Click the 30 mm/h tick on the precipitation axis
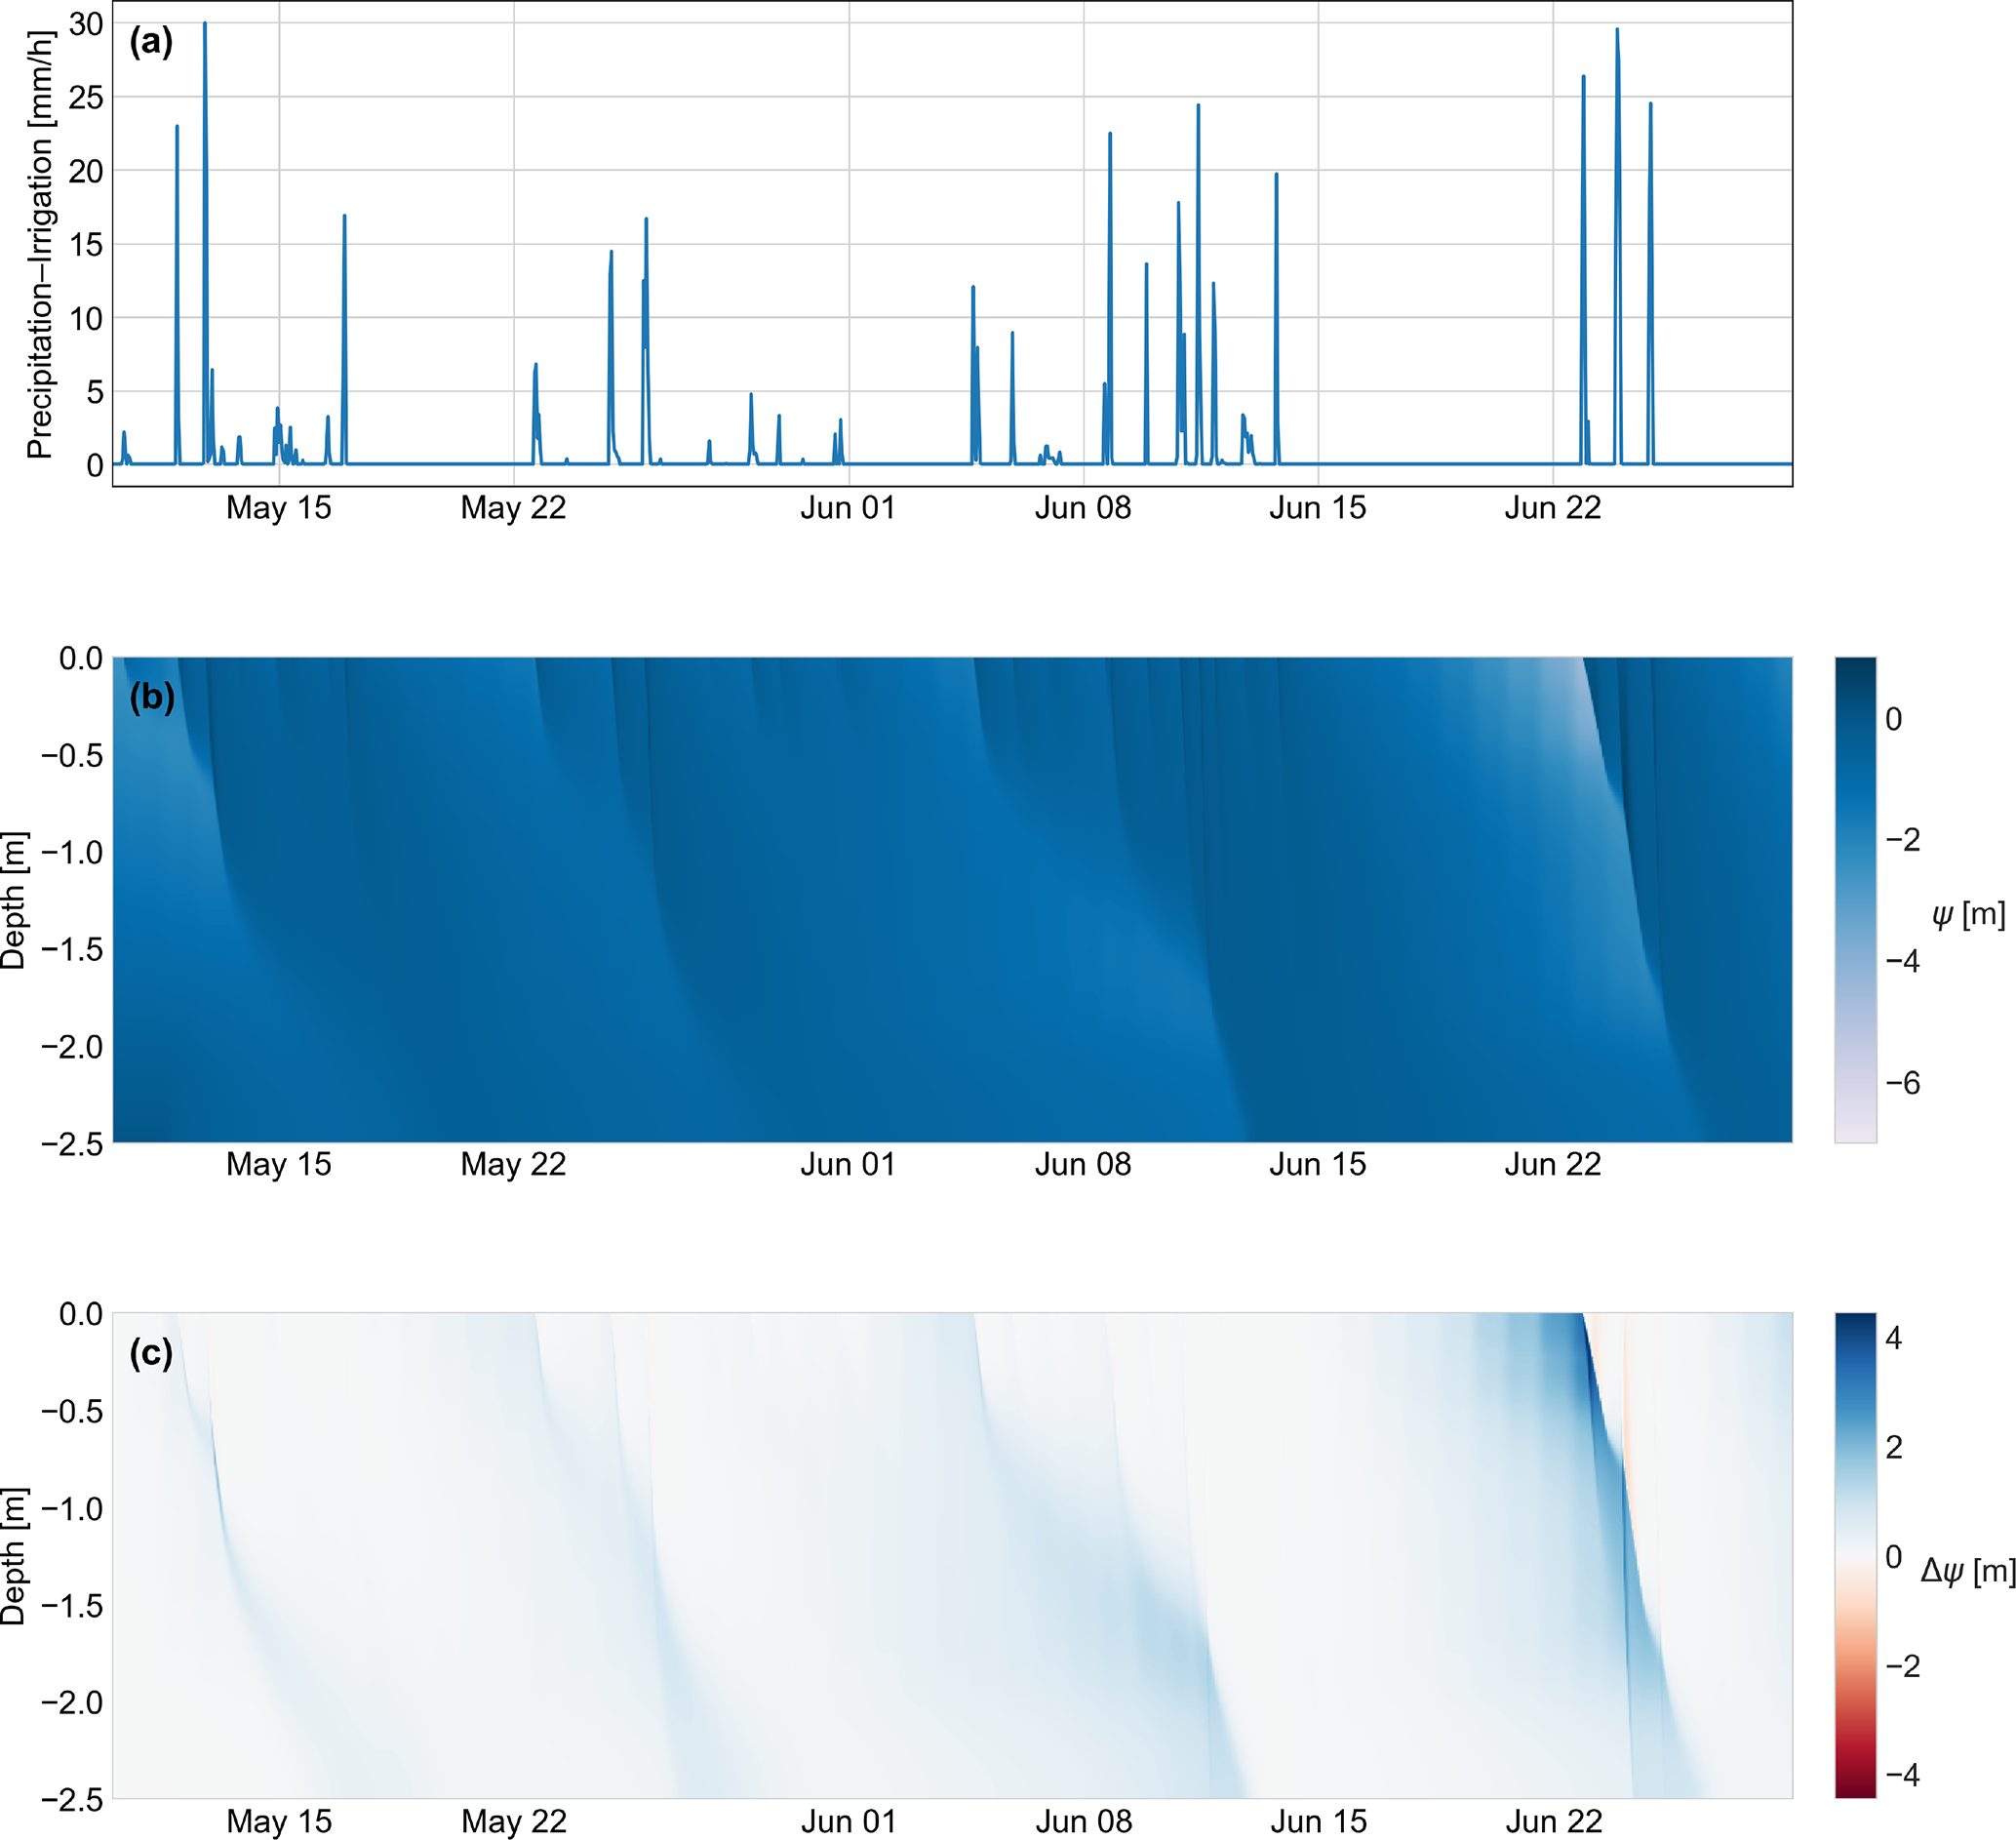 coord(86,24)
